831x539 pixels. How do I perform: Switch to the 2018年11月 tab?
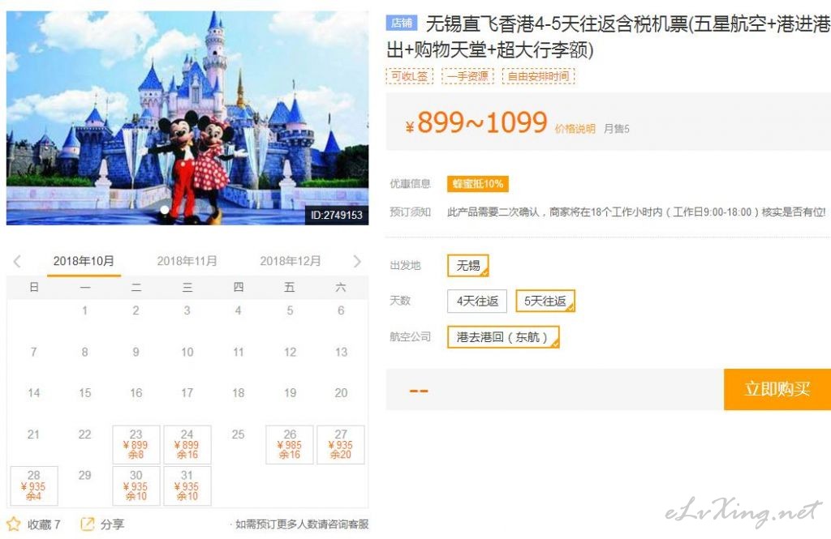pos(187,261)
